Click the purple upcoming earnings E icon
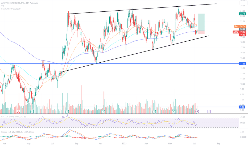 [209, 111]
